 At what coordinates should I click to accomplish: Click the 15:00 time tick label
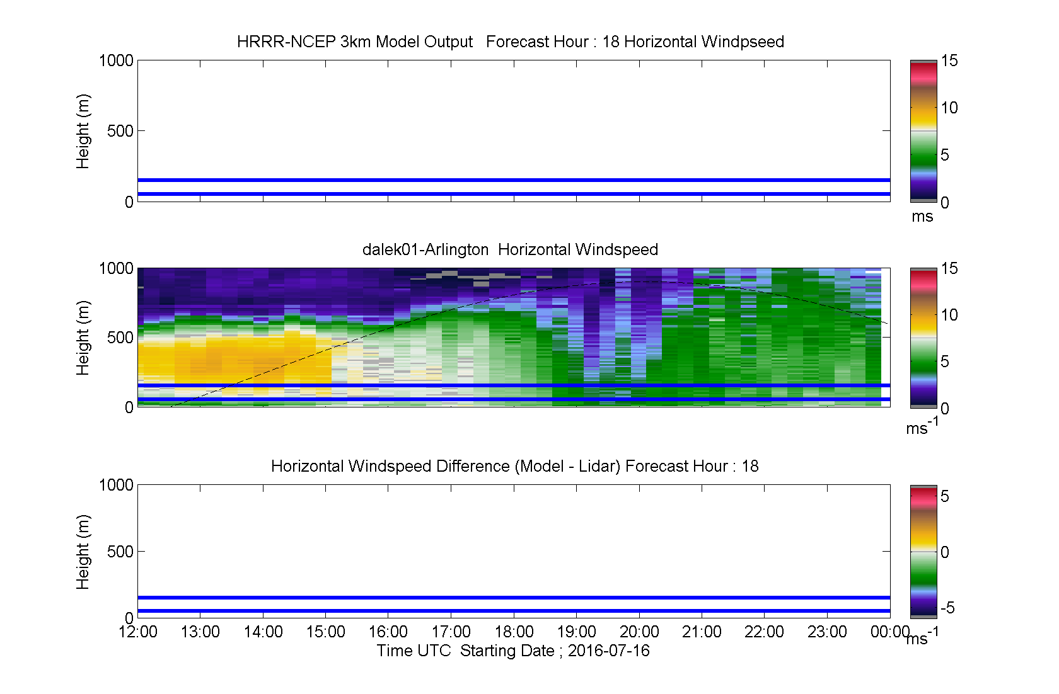click(x=326, y=632)
